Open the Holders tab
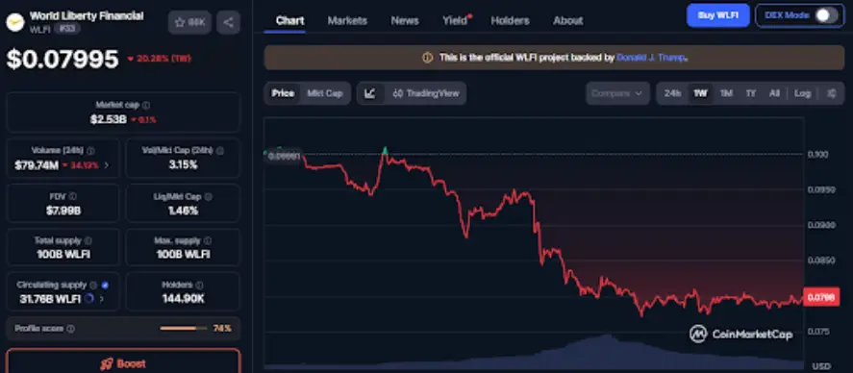 click(x=511, y=20)
